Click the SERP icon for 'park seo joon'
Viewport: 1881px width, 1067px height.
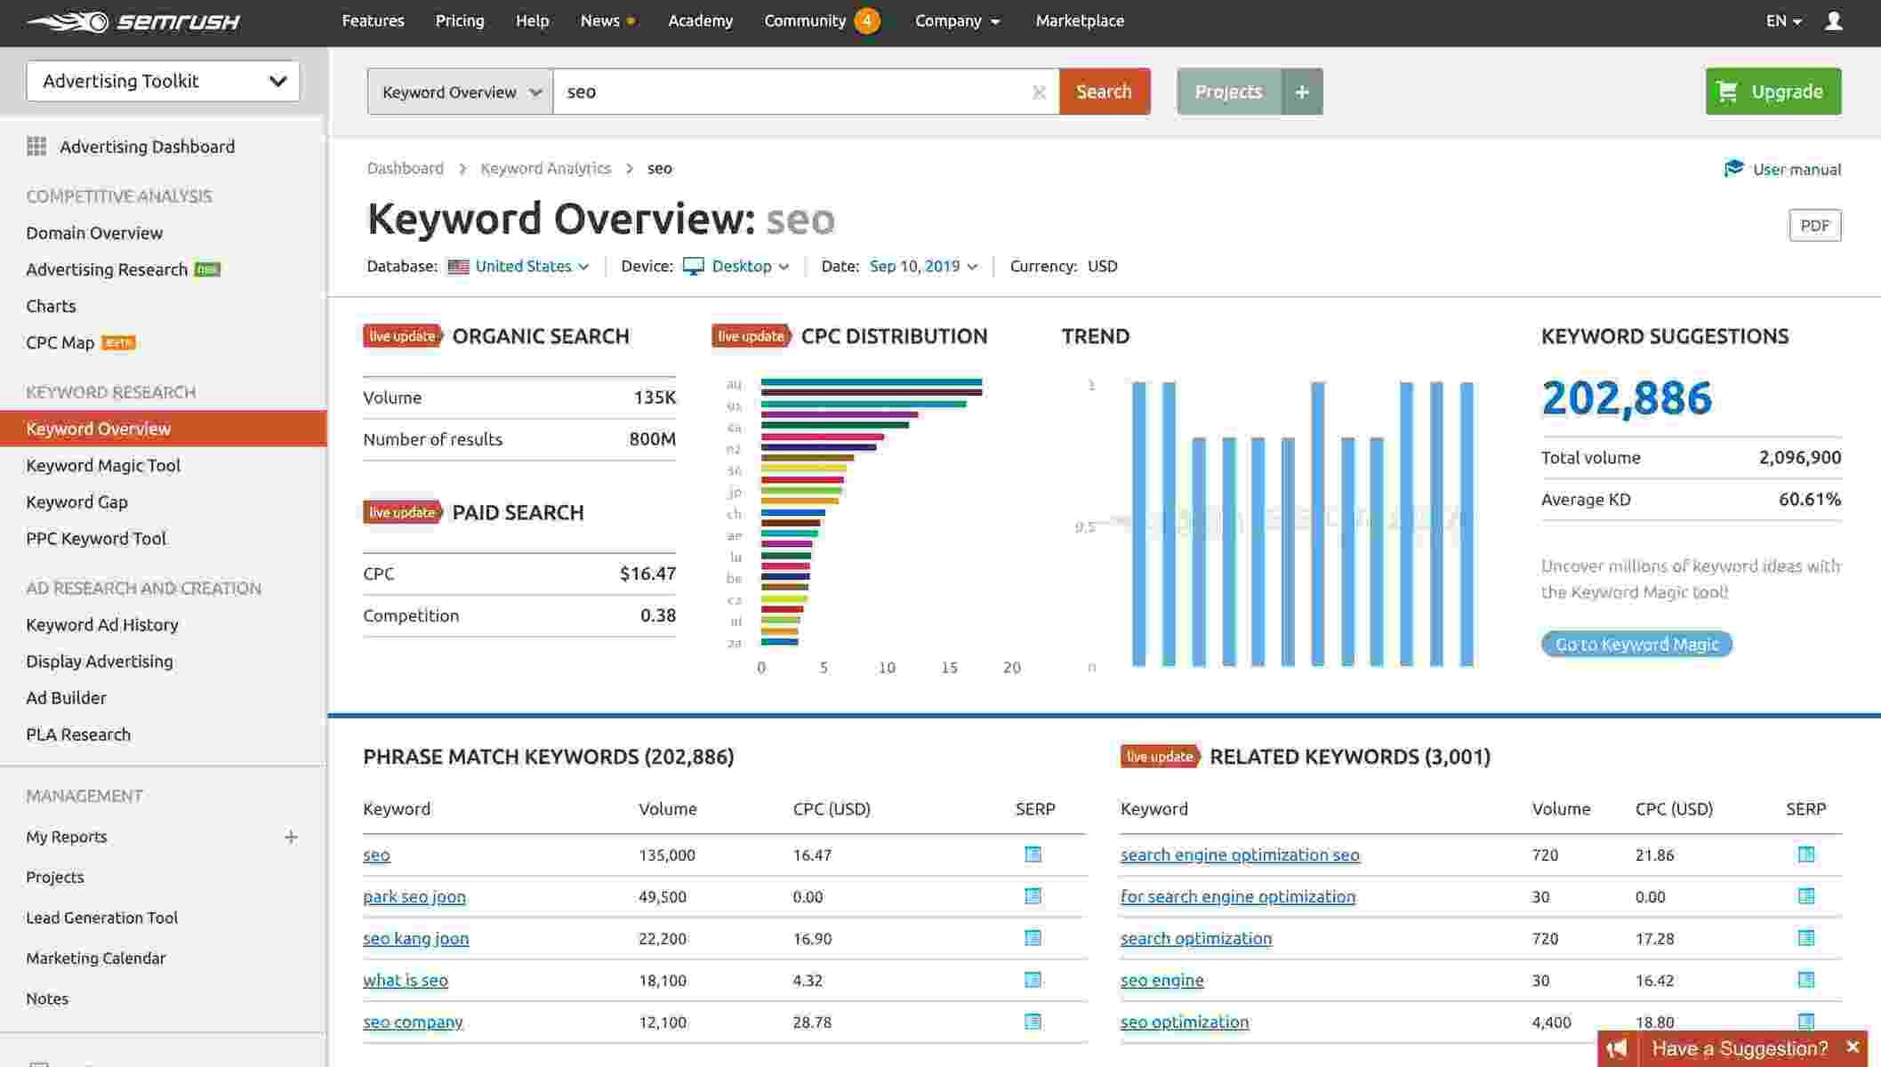click(x=1033, y=896)
